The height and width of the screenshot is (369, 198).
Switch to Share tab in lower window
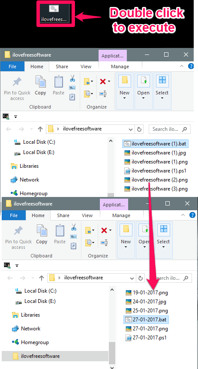point(63,215)
